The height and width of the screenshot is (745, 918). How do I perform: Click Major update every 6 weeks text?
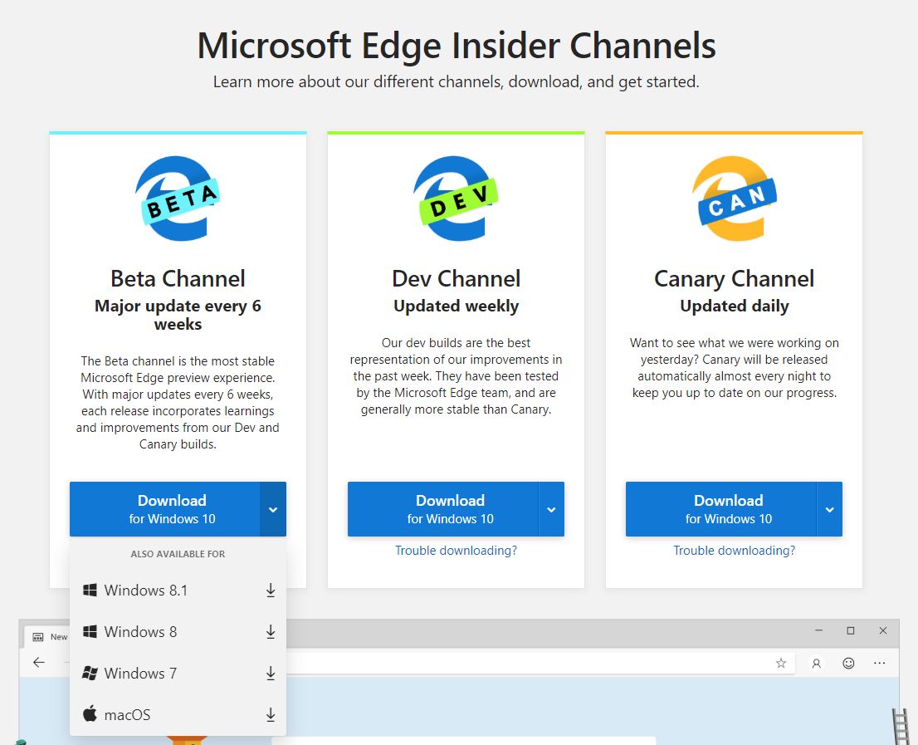pyautogui.click(x=178, y=315)
